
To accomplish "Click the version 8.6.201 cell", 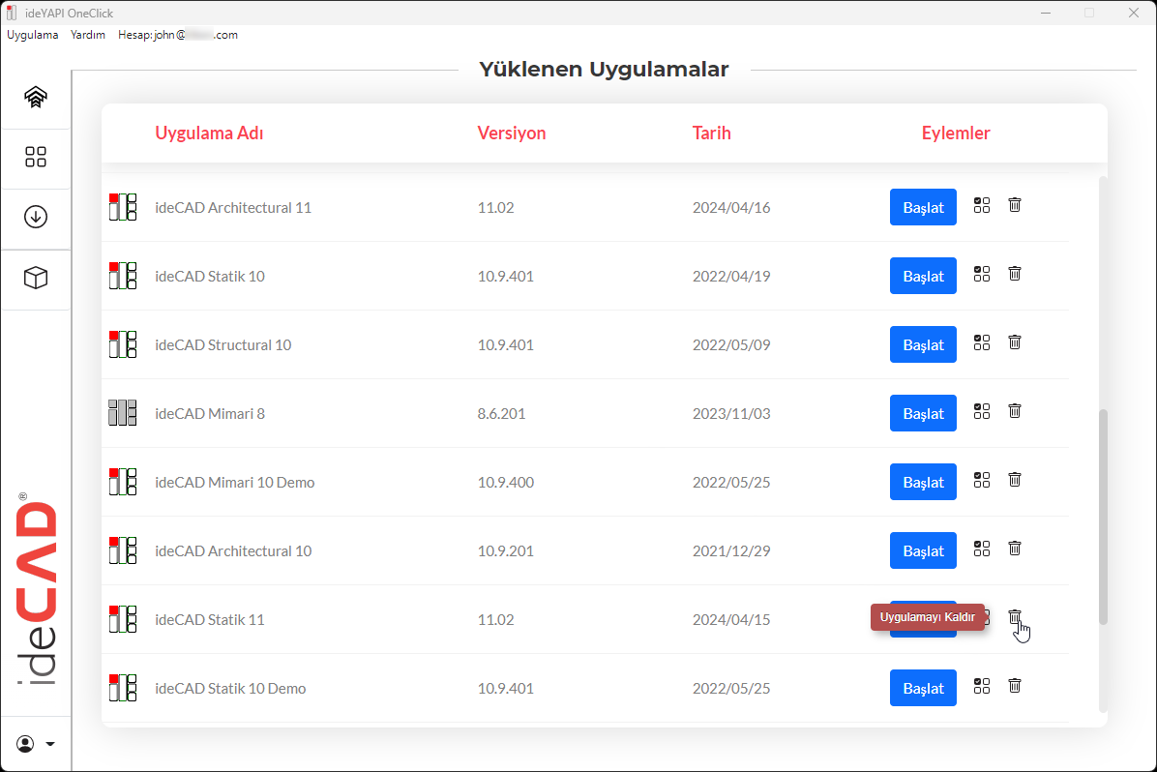I will [502, 413].
